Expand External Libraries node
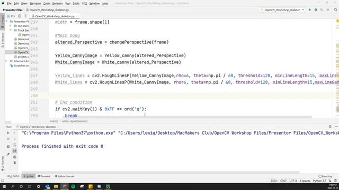 [x=6, y=61]
